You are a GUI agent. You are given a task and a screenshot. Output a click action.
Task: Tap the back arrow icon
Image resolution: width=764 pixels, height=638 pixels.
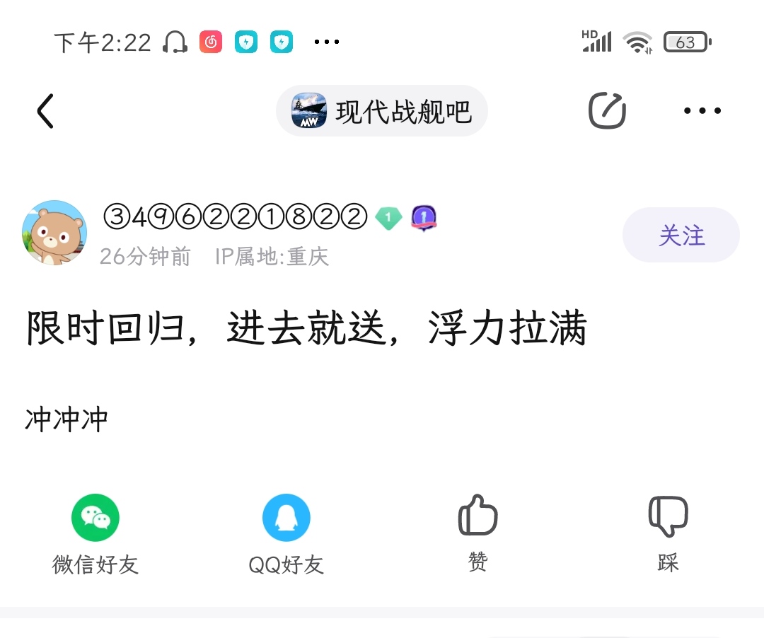click(x=45, y=111)
